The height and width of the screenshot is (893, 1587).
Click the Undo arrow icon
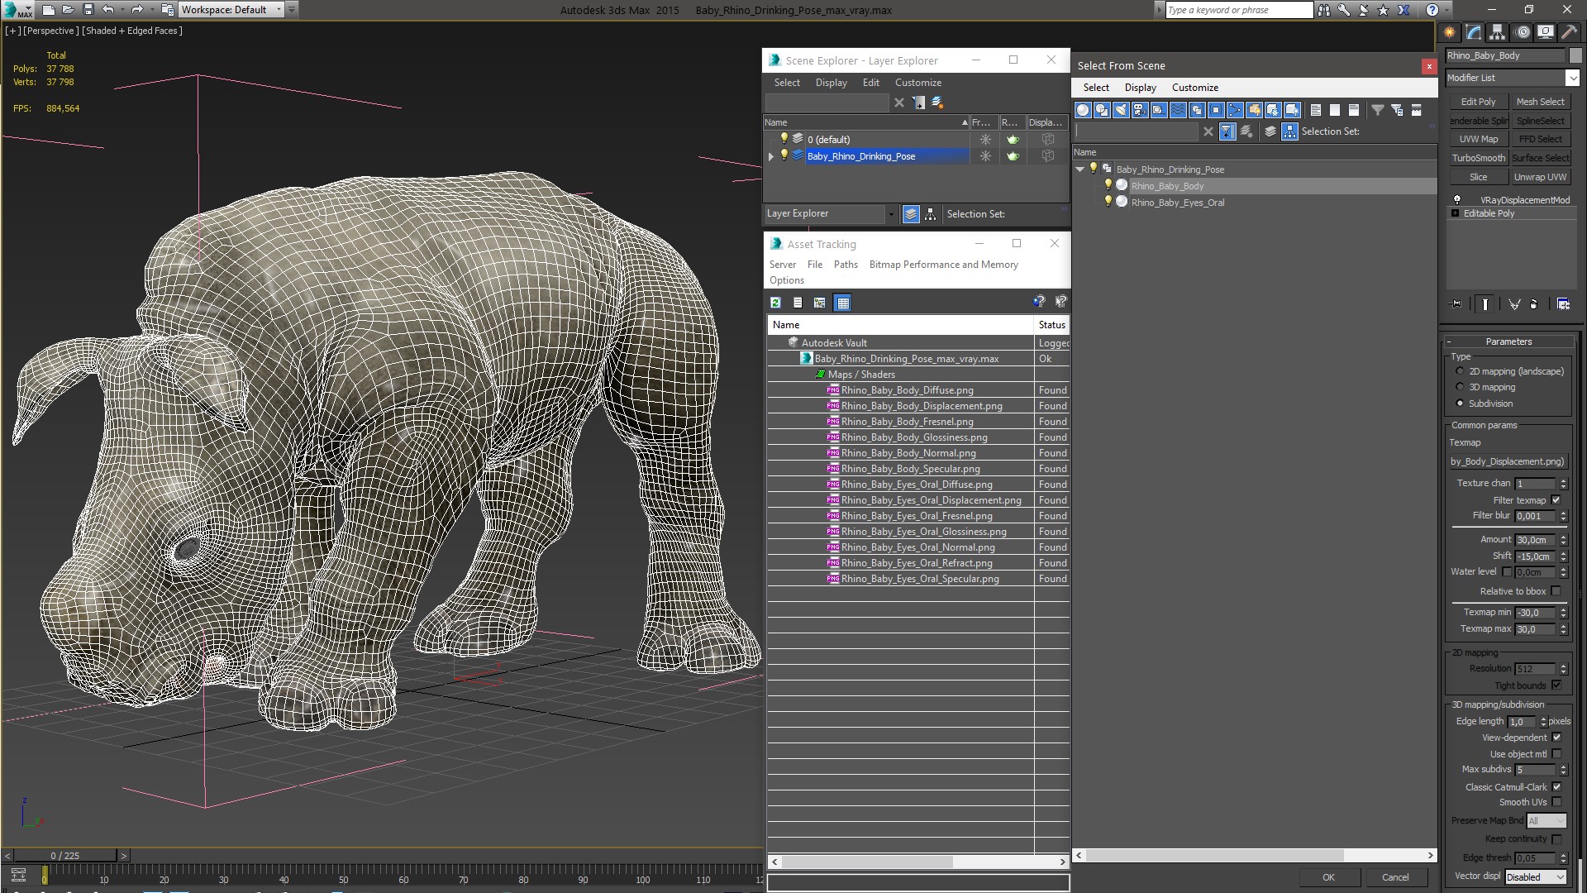pyautogui.click(x=108, y=10)
